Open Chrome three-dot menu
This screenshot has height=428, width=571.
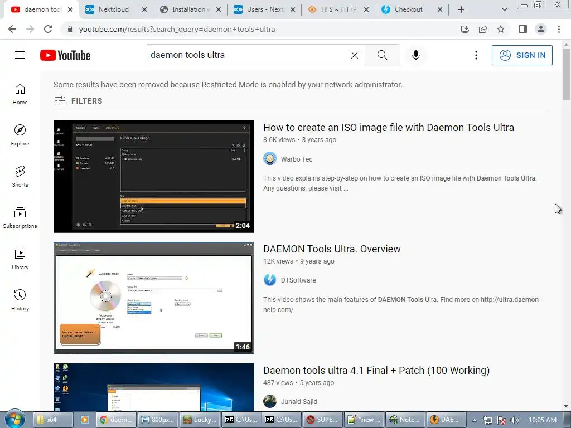559,29
